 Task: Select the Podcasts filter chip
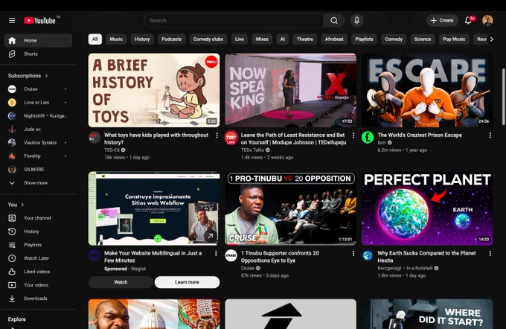point(171,39)
